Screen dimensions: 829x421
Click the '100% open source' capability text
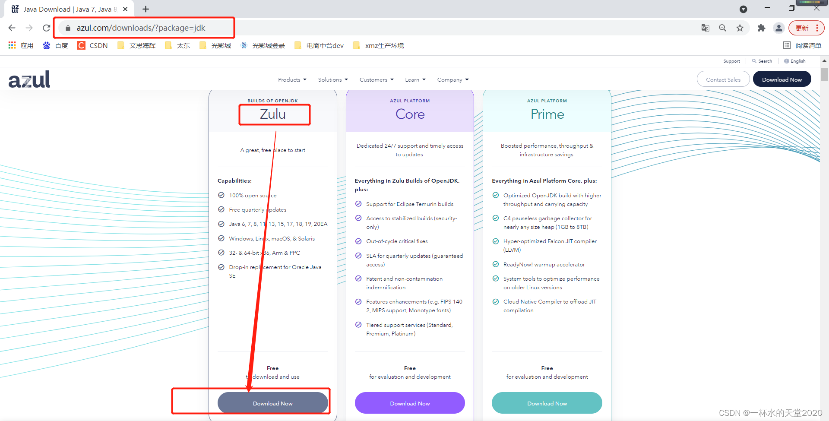(253, 196)
